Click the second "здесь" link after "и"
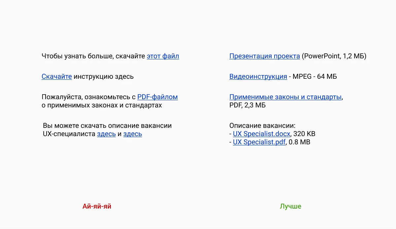The height and width of the screenshot is (229, 396). (x=133, y=134)
